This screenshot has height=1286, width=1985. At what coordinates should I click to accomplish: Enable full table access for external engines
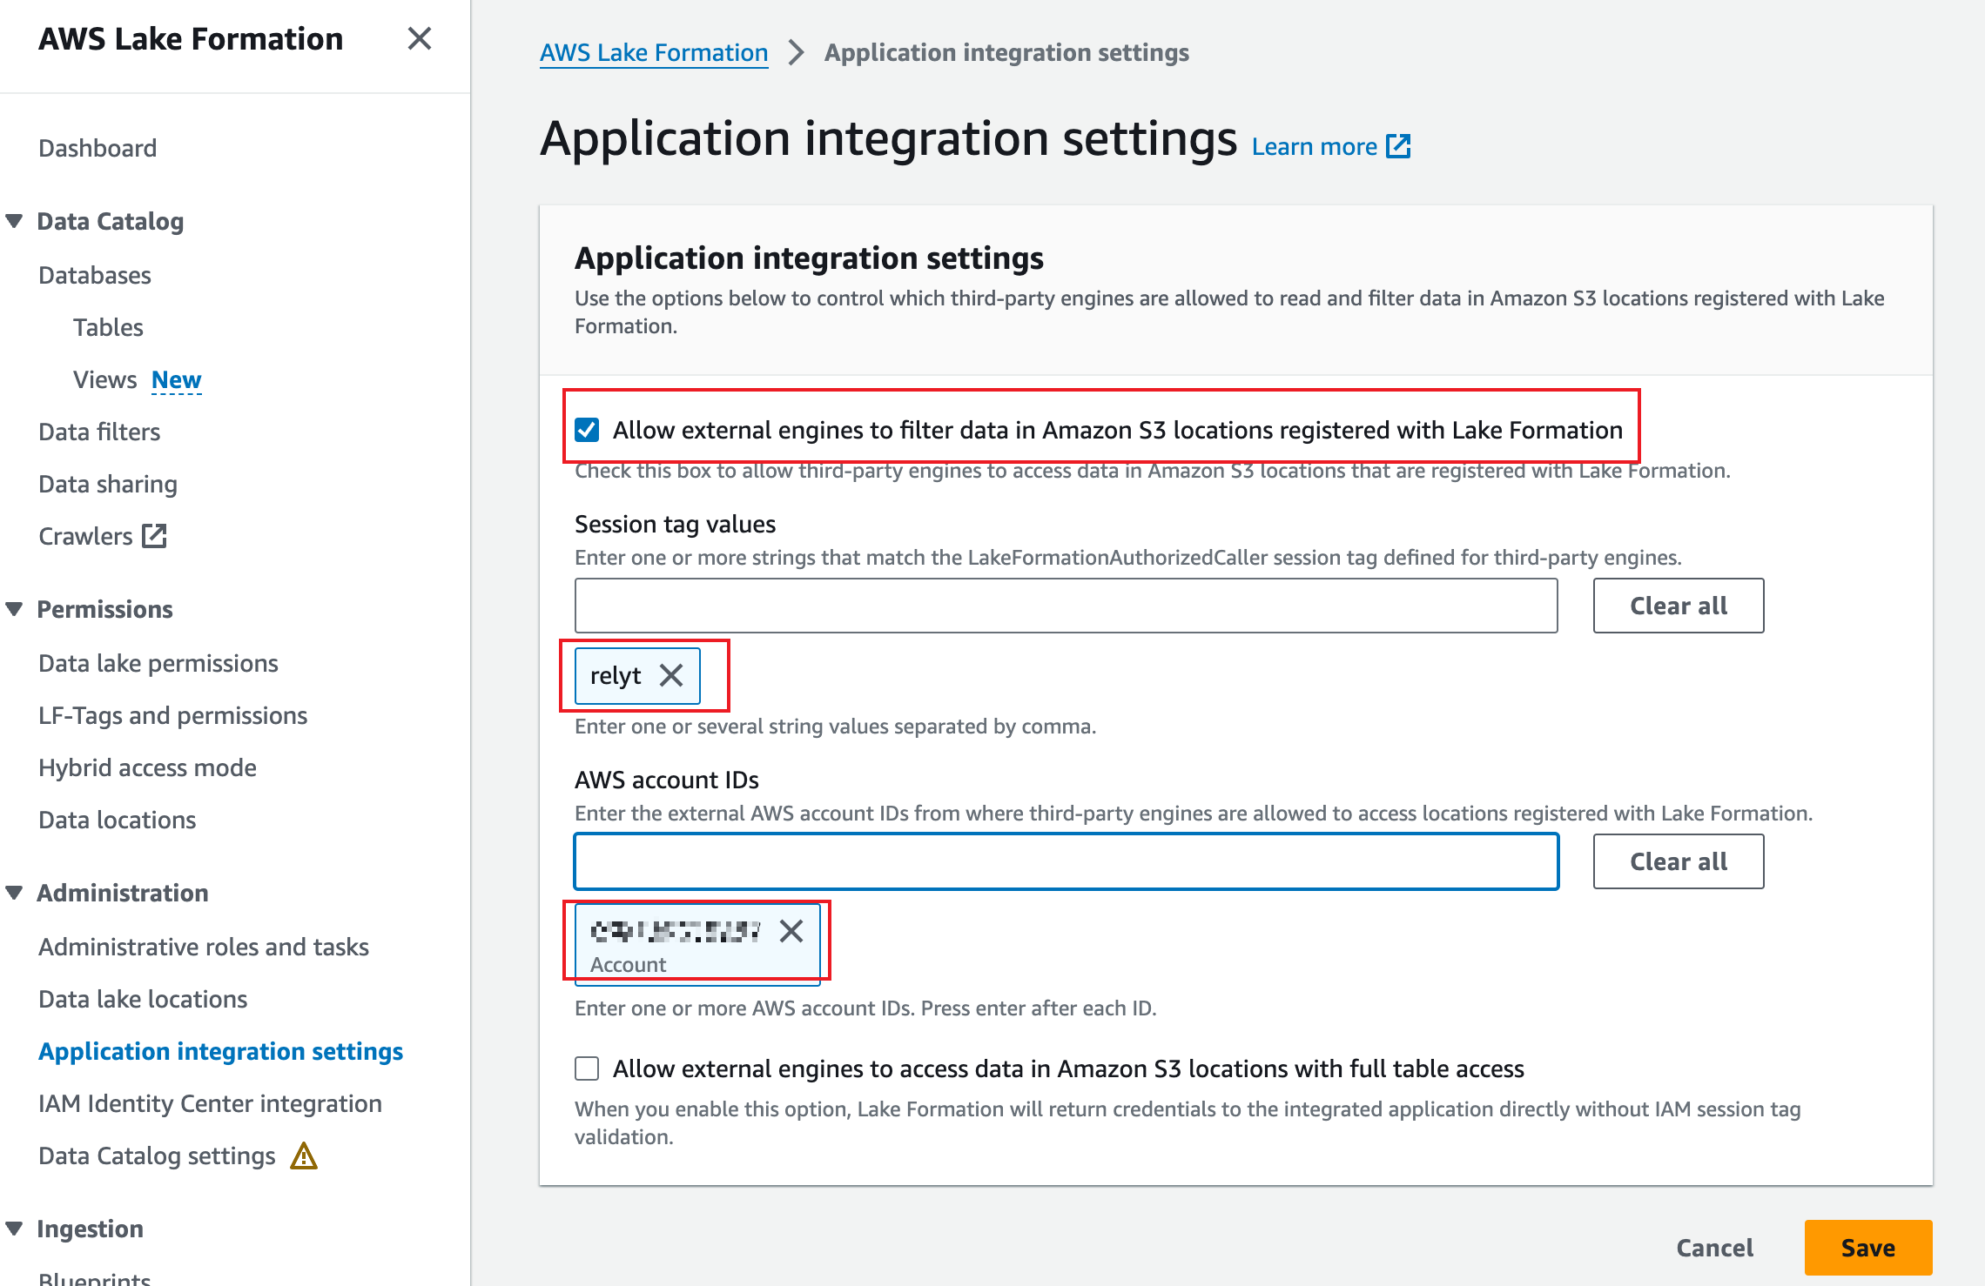[x=587, y=1068]
